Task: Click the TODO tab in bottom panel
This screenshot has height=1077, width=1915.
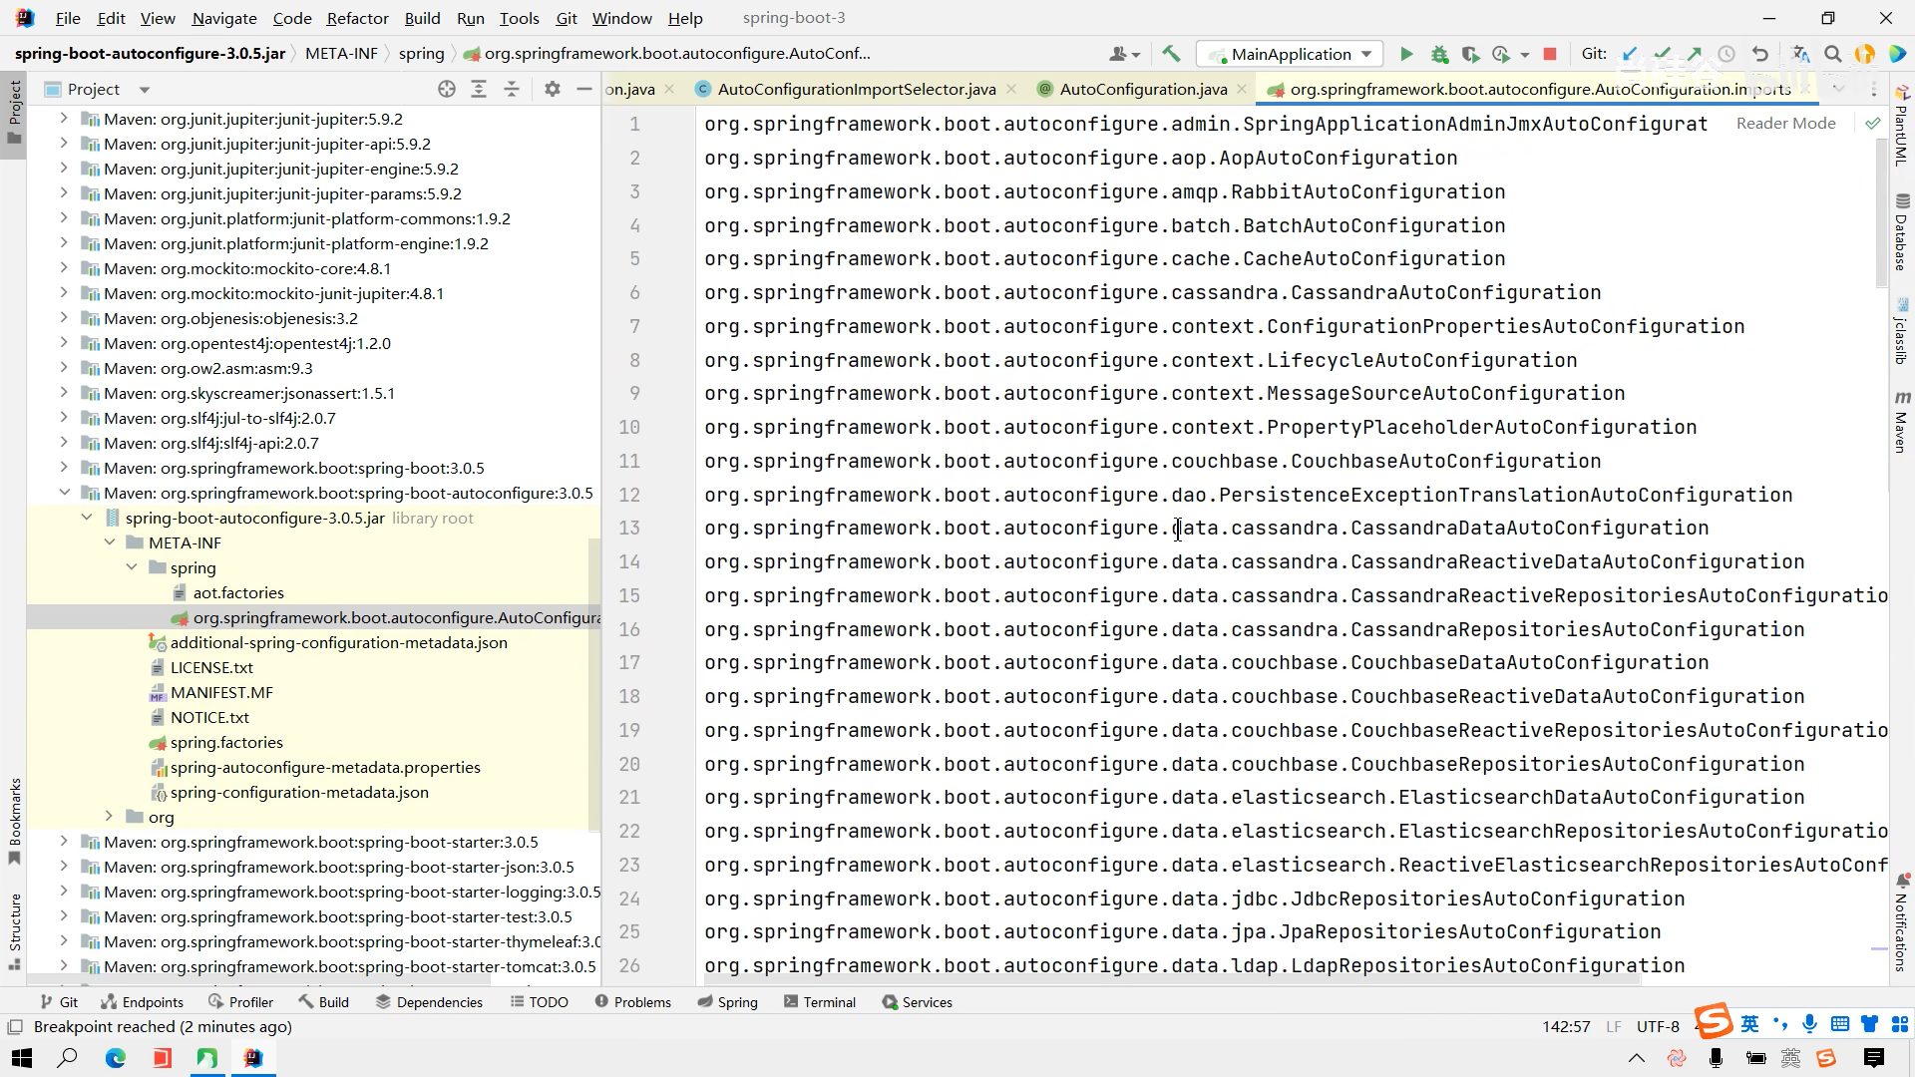Action: (x=544, y=1002)
